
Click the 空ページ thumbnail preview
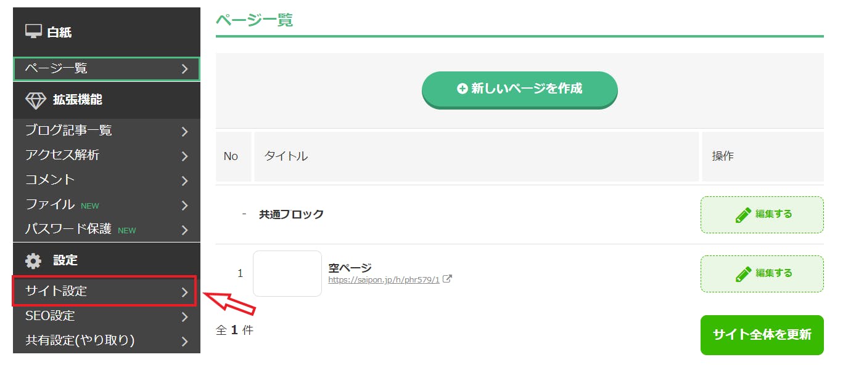point(287,273)
